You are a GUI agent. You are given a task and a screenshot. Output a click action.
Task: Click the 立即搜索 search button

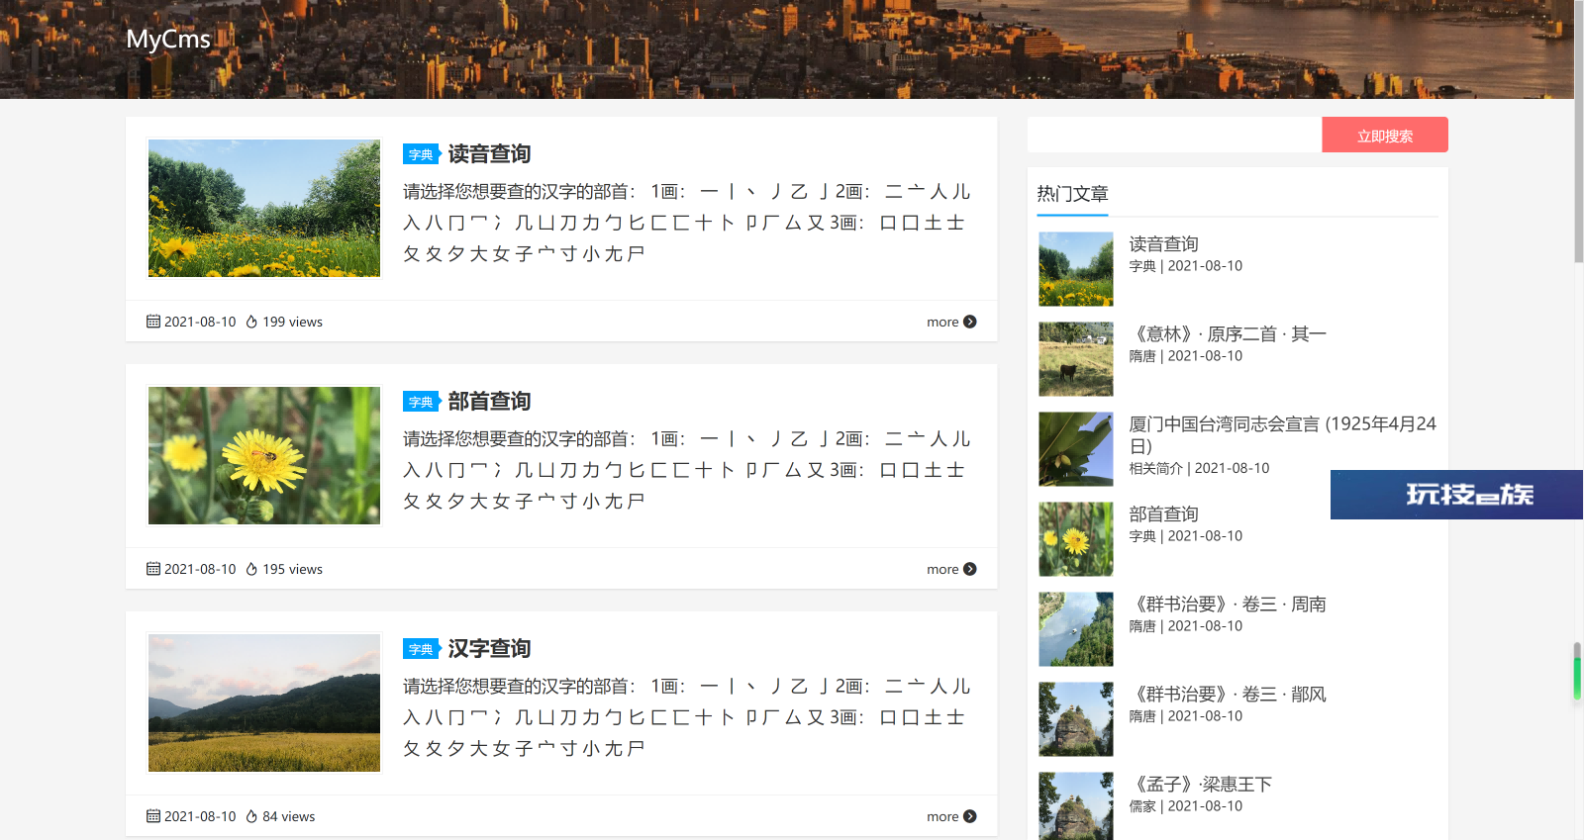1384,136
